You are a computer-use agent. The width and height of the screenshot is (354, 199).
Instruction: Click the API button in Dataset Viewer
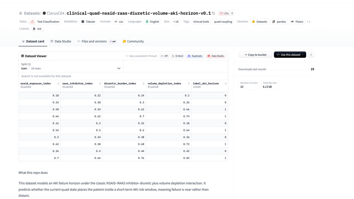tap(164, 56)
